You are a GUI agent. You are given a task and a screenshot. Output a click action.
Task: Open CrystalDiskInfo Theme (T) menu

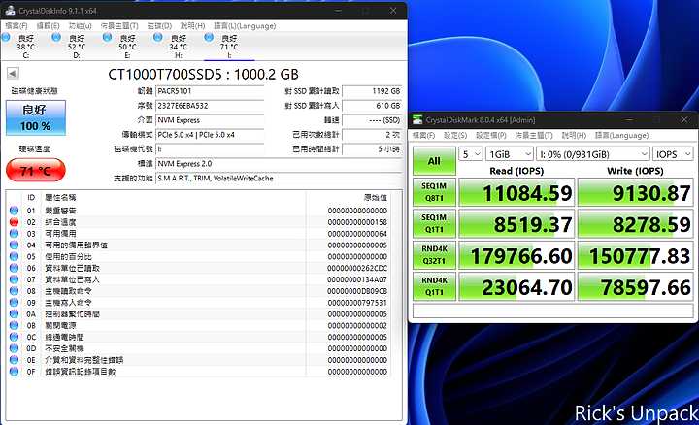tap(119, 26)
